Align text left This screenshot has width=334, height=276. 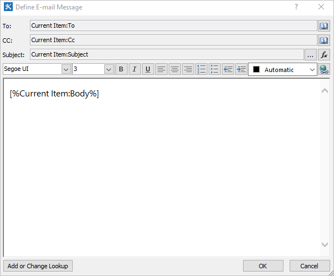point(161,69)
